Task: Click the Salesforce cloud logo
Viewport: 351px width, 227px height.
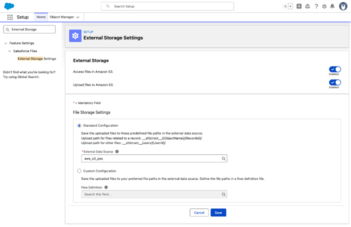Action: (9, 6)
